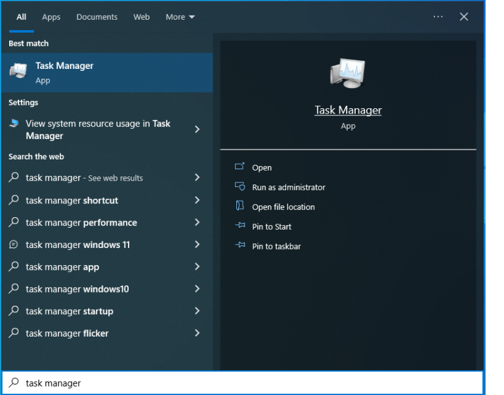
Task: Expand arrow for task manager flicker
Action: 197,333
